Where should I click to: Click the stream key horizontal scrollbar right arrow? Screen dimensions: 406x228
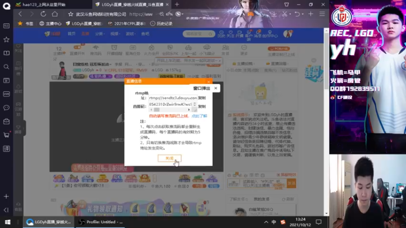click(x=189, y=110)
